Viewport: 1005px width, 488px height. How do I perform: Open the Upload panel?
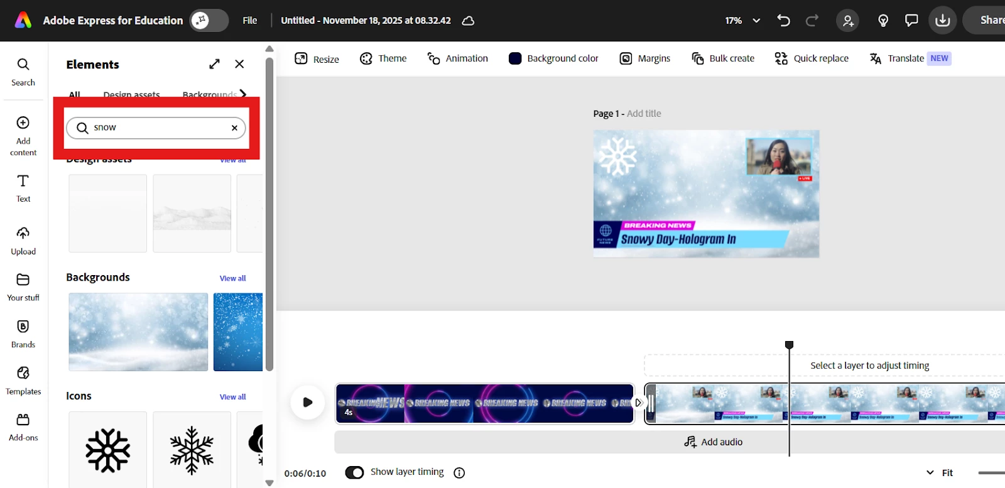[23, 241]
